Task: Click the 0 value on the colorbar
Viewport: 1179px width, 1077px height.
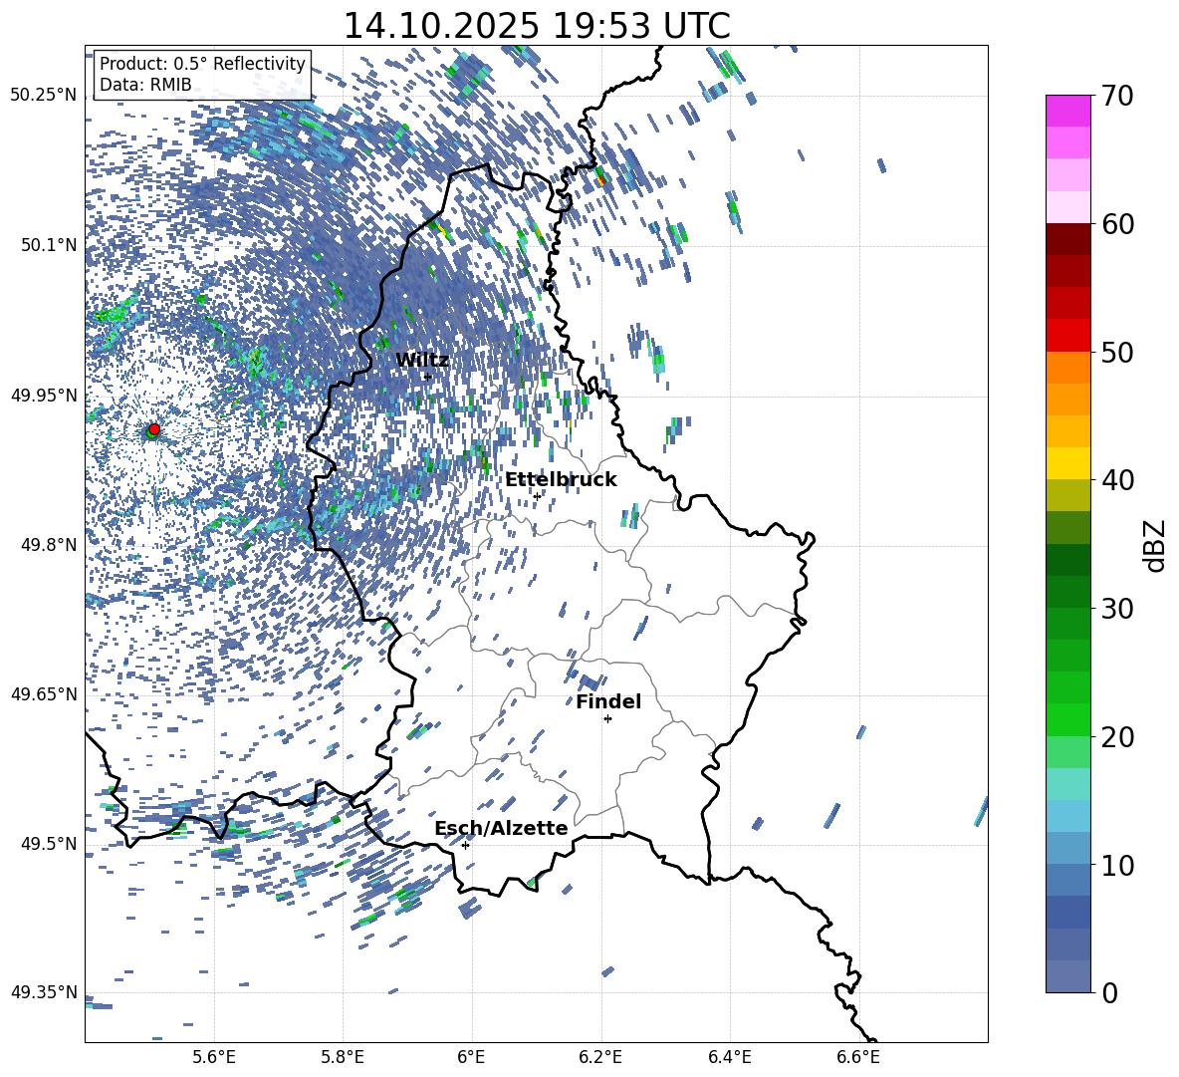Action: [x=1109, y=992]
